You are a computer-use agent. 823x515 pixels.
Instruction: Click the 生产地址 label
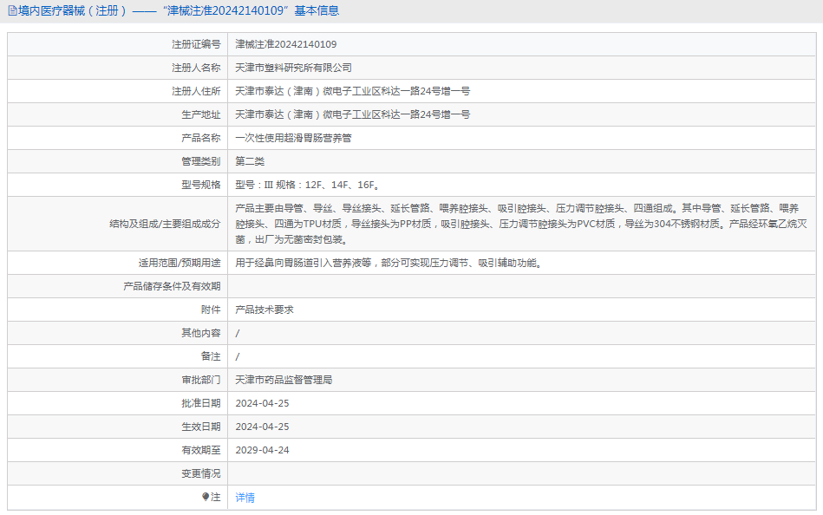pyautogui.click(x=201, y=114)
